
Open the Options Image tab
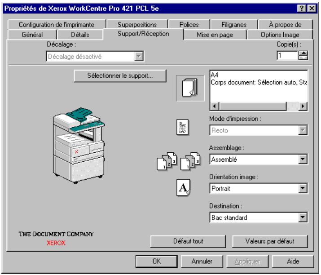point(280,35)
